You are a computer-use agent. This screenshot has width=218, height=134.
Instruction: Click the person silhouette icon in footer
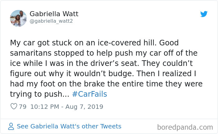click(x=11, y=126)
